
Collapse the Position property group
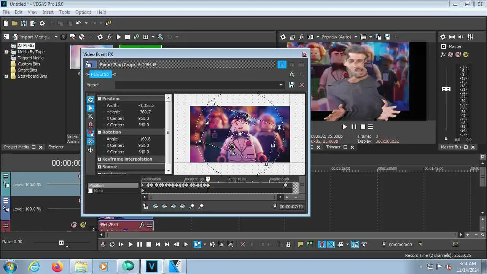(x=100, y=99)
